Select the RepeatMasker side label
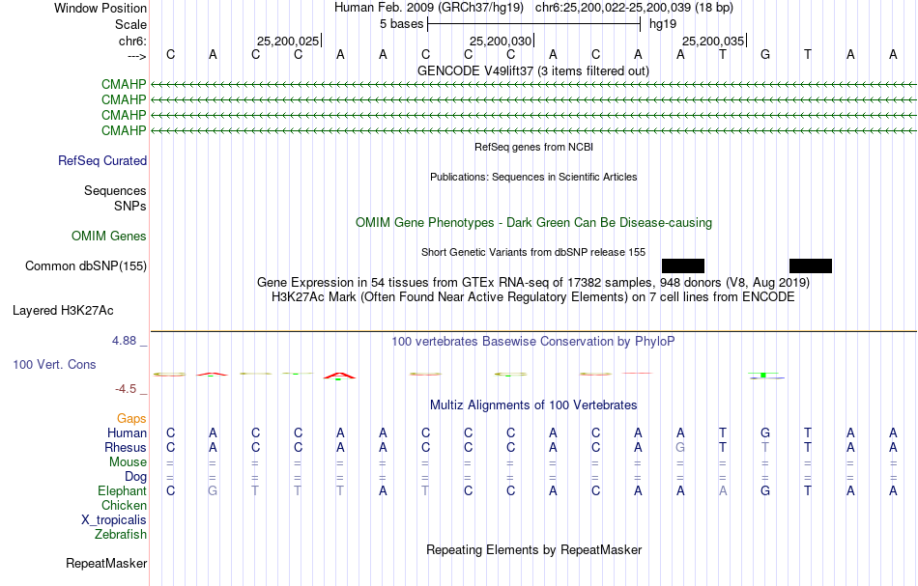 click(x=106, y=564)
